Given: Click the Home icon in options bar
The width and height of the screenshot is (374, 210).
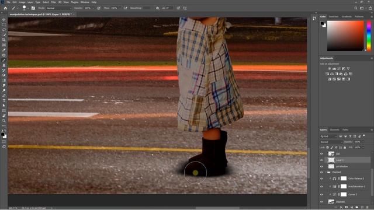Looking at the screenshot, I should [x=5, y=8].
